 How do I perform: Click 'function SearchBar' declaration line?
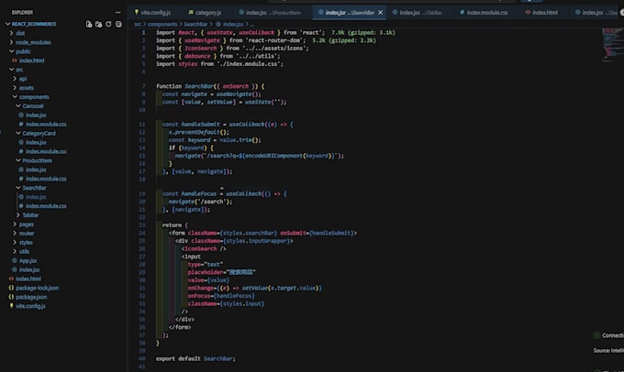pyautogui.click(x=210, y=86)
